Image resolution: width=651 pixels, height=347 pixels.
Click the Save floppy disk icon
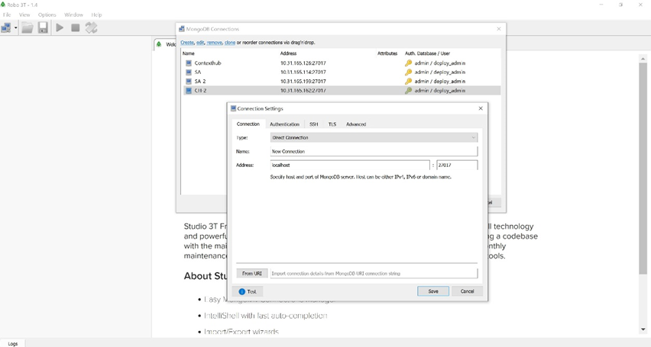(x=43, y=27)
